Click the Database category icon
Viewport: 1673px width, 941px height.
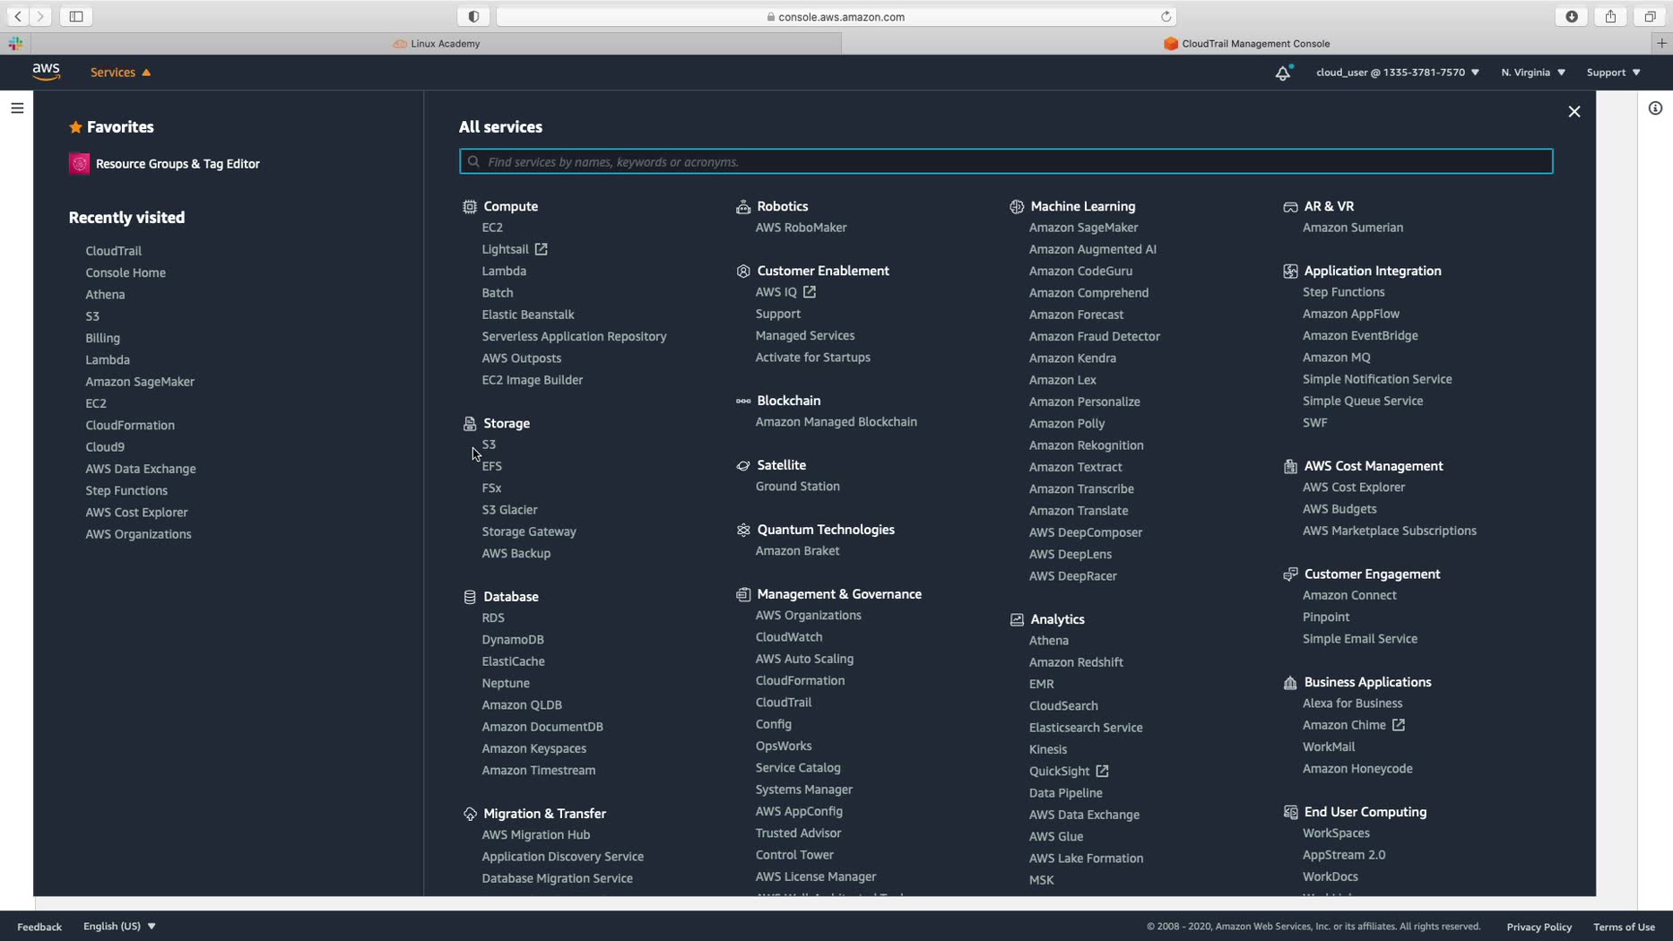tap(470, 597)
